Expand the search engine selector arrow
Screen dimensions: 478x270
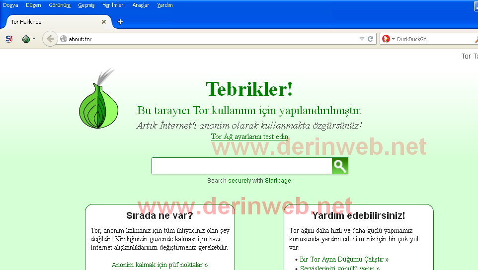click(x=393, y=39)
